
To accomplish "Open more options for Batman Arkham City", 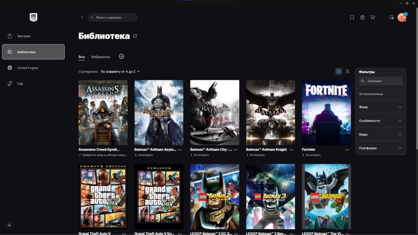I will click(x=236, y=150).
